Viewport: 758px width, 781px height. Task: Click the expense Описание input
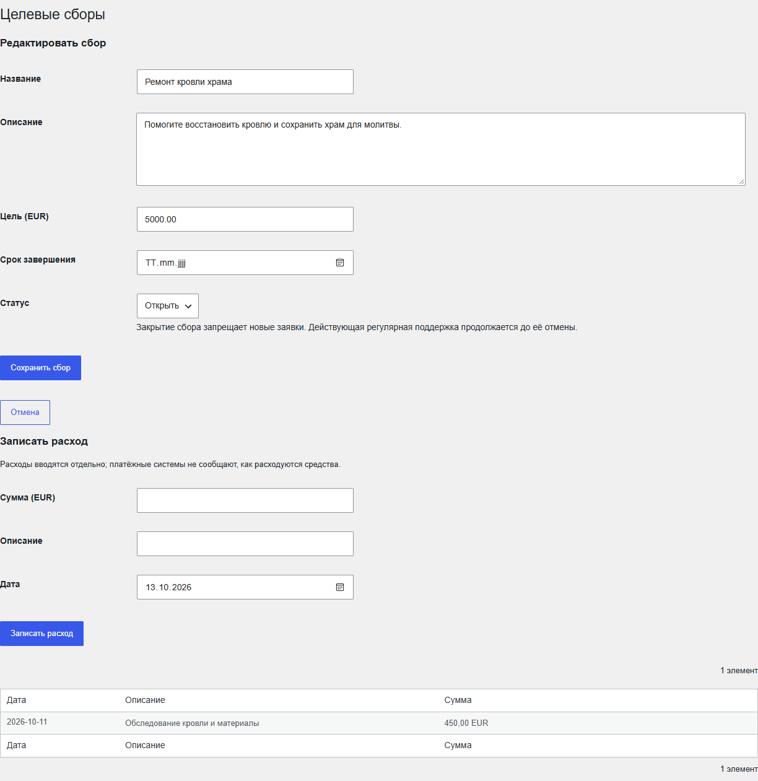(245, 544)
